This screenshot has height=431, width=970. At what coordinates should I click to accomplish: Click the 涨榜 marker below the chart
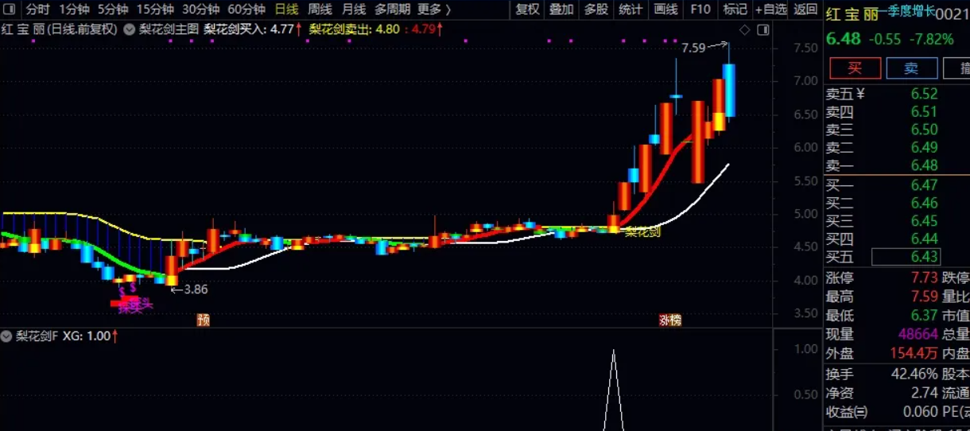coord(670,320)
